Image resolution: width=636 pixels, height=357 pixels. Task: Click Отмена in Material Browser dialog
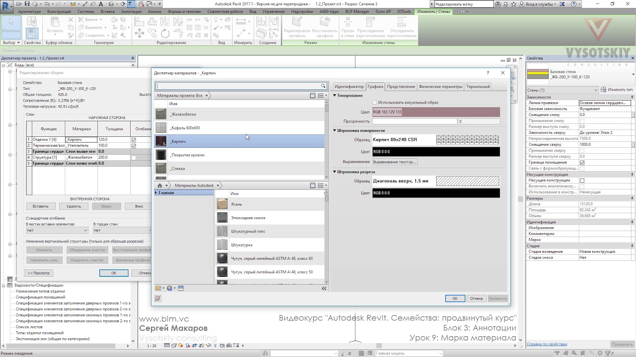pos(477,298)
